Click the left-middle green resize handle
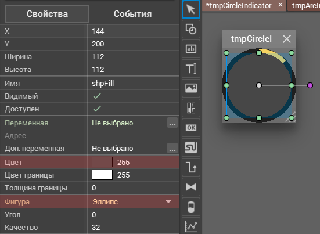Image resolution: width=320 pixels, height=234 pixels. click(226, 85)
